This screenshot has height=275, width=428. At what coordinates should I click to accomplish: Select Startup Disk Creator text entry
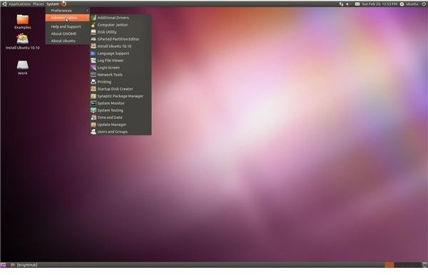[x=115, y=89]
